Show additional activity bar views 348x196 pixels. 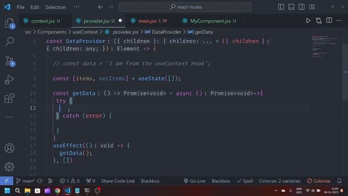coord(9,117)
